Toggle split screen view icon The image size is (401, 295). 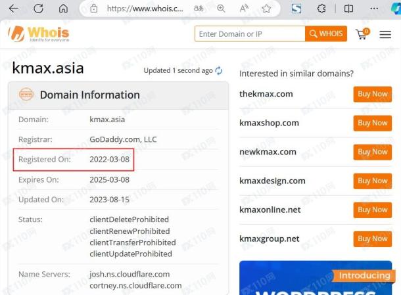[x=348, y=9]
